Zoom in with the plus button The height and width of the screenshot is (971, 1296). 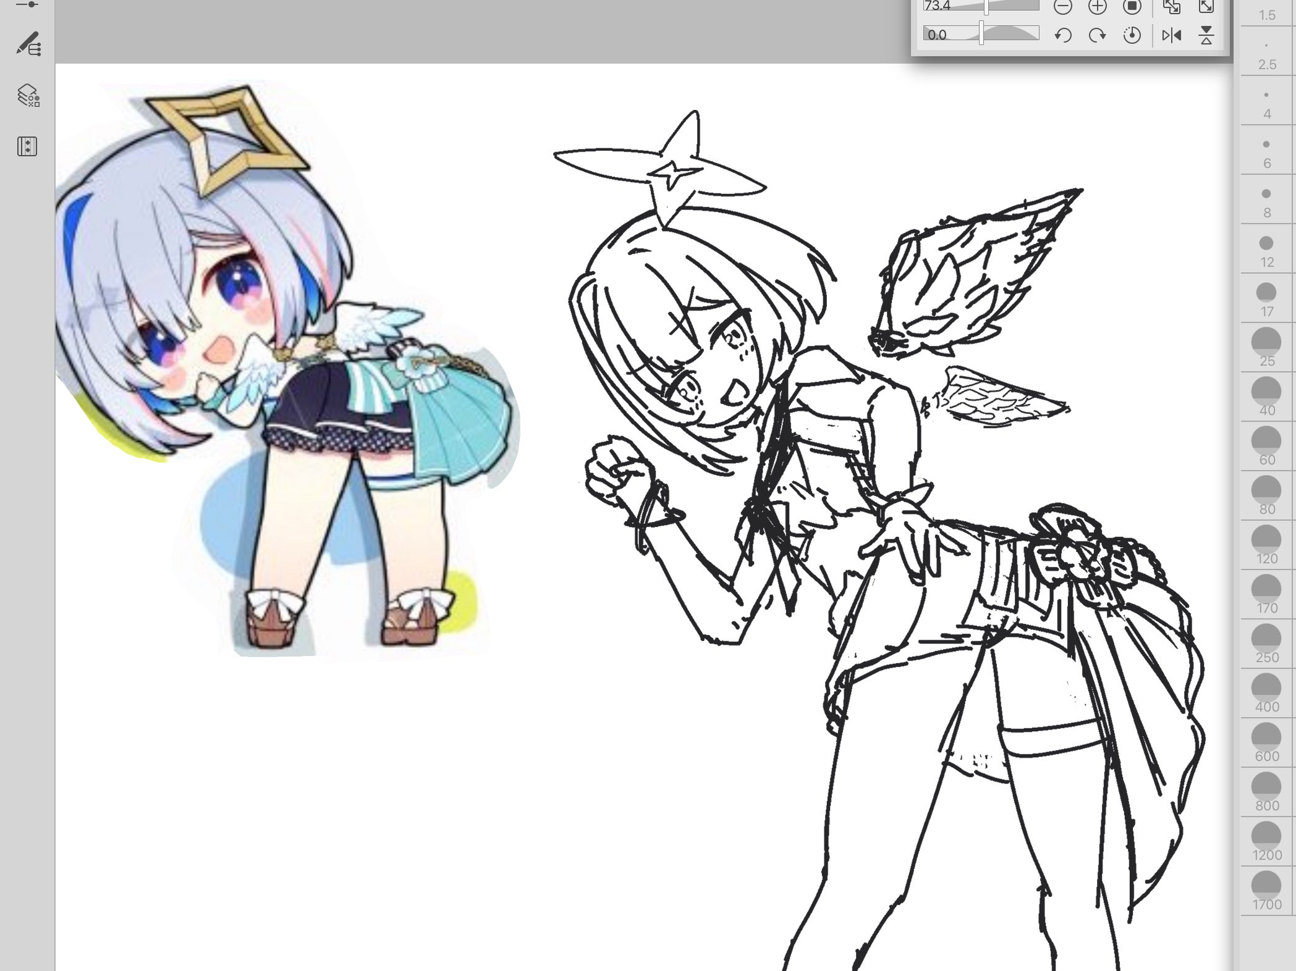pyautogui.click(x=1098, y=7)
